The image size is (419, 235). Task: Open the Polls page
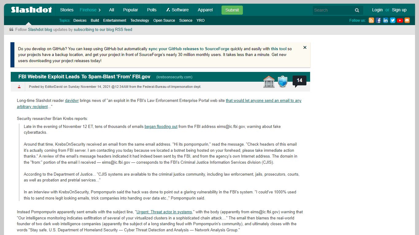152,10
